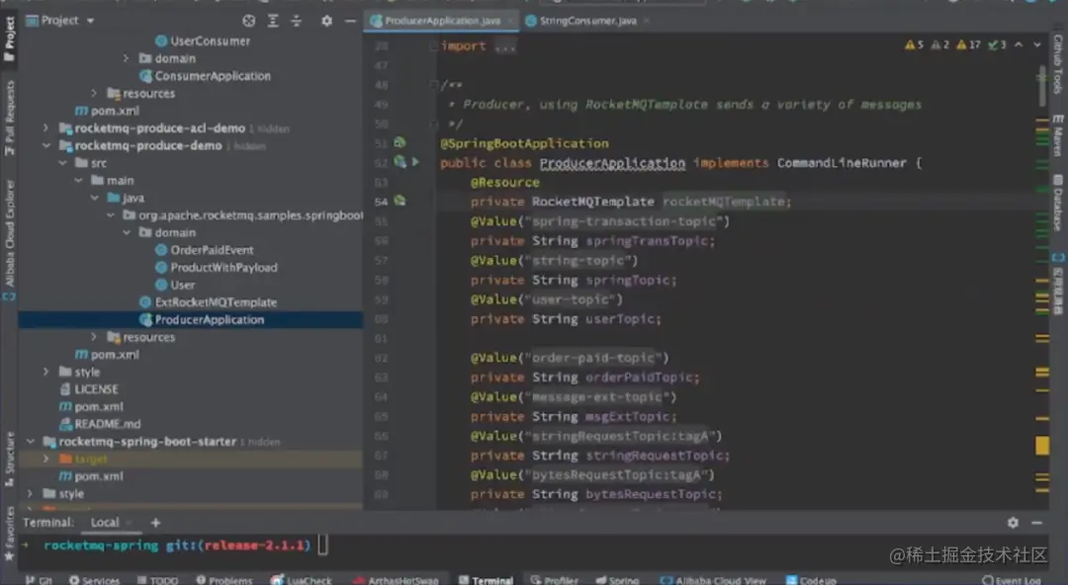Open the Problems tool window
Image resolution: width=1068 pixels, height=585 pixels.
pyautogui.click(x=224, y=580)
